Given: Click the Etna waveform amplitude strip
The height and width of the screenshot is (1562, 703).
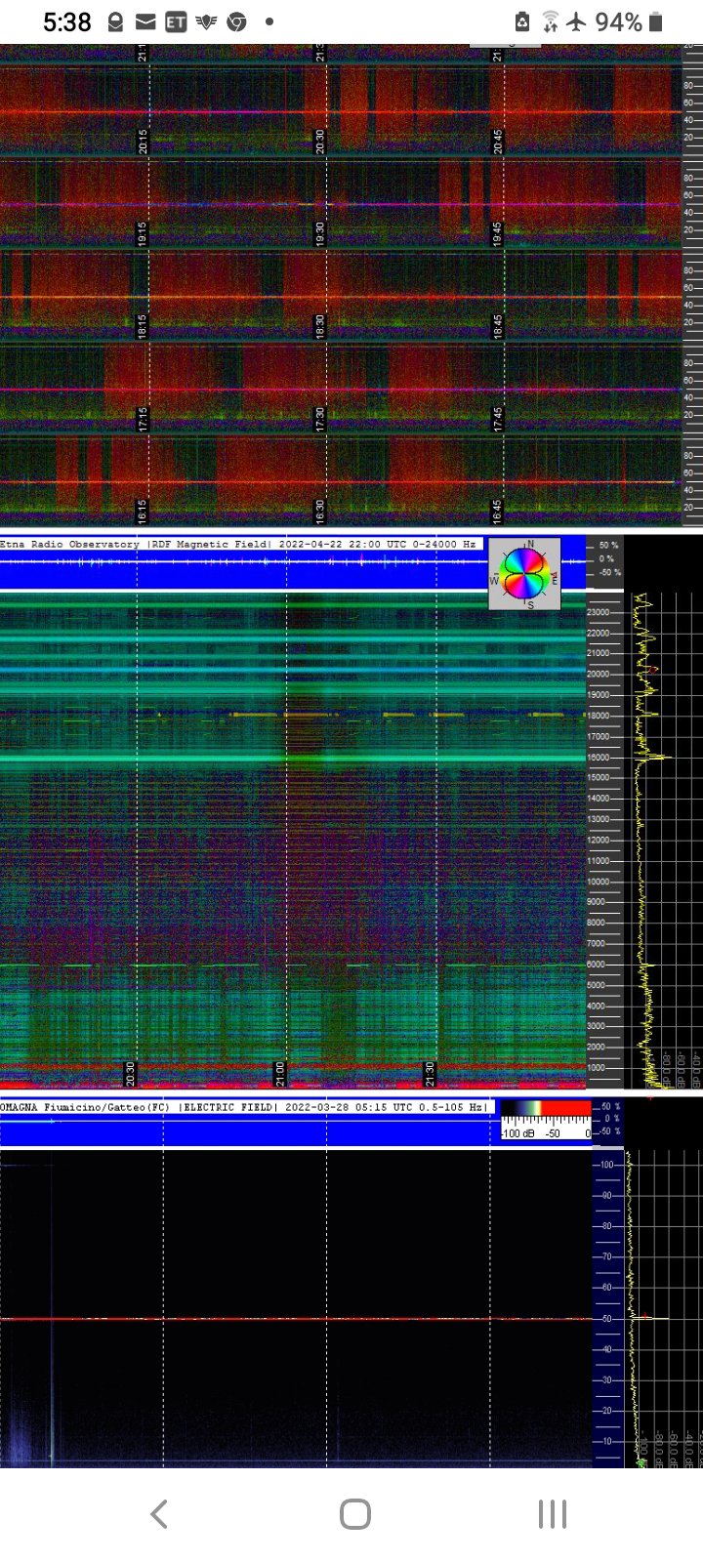Looking at the screenshot, I should coord(244,562).
